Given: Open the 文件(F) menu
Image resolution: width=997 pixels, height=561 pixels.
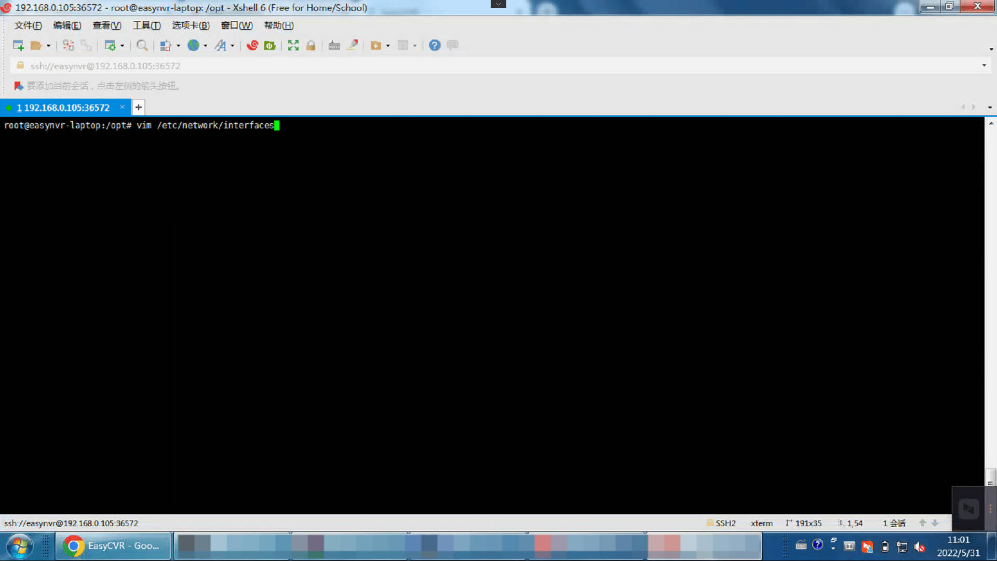Looking at the screenshot, I should 28,25.
